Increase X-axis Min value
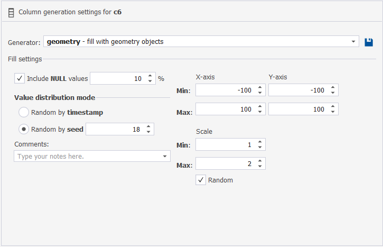Image resolution: width=383 pixels, height=247 pixels. 260,88
